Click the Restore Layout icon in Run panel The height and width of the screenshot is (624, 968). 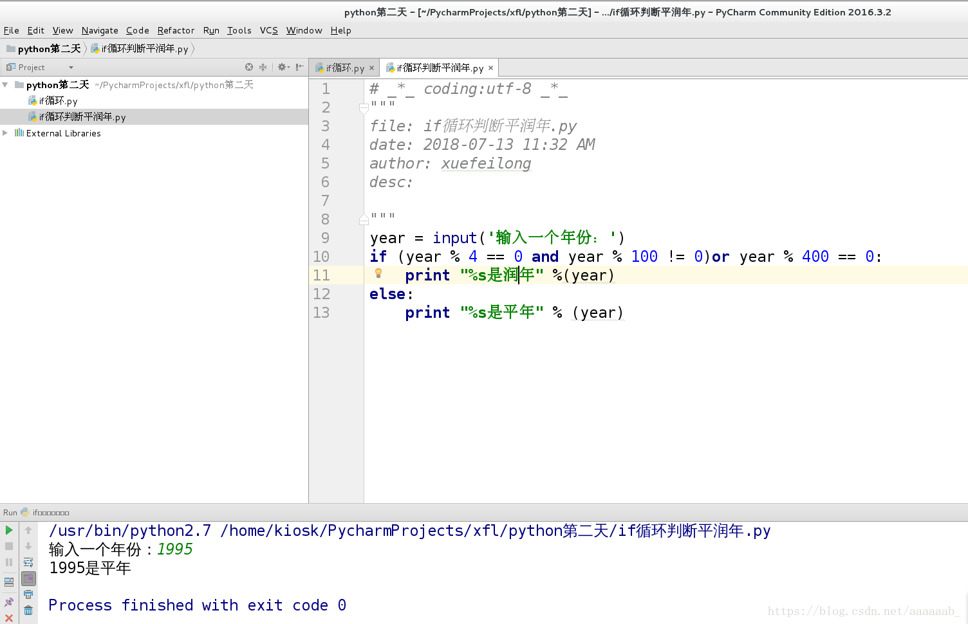point(9,582)
